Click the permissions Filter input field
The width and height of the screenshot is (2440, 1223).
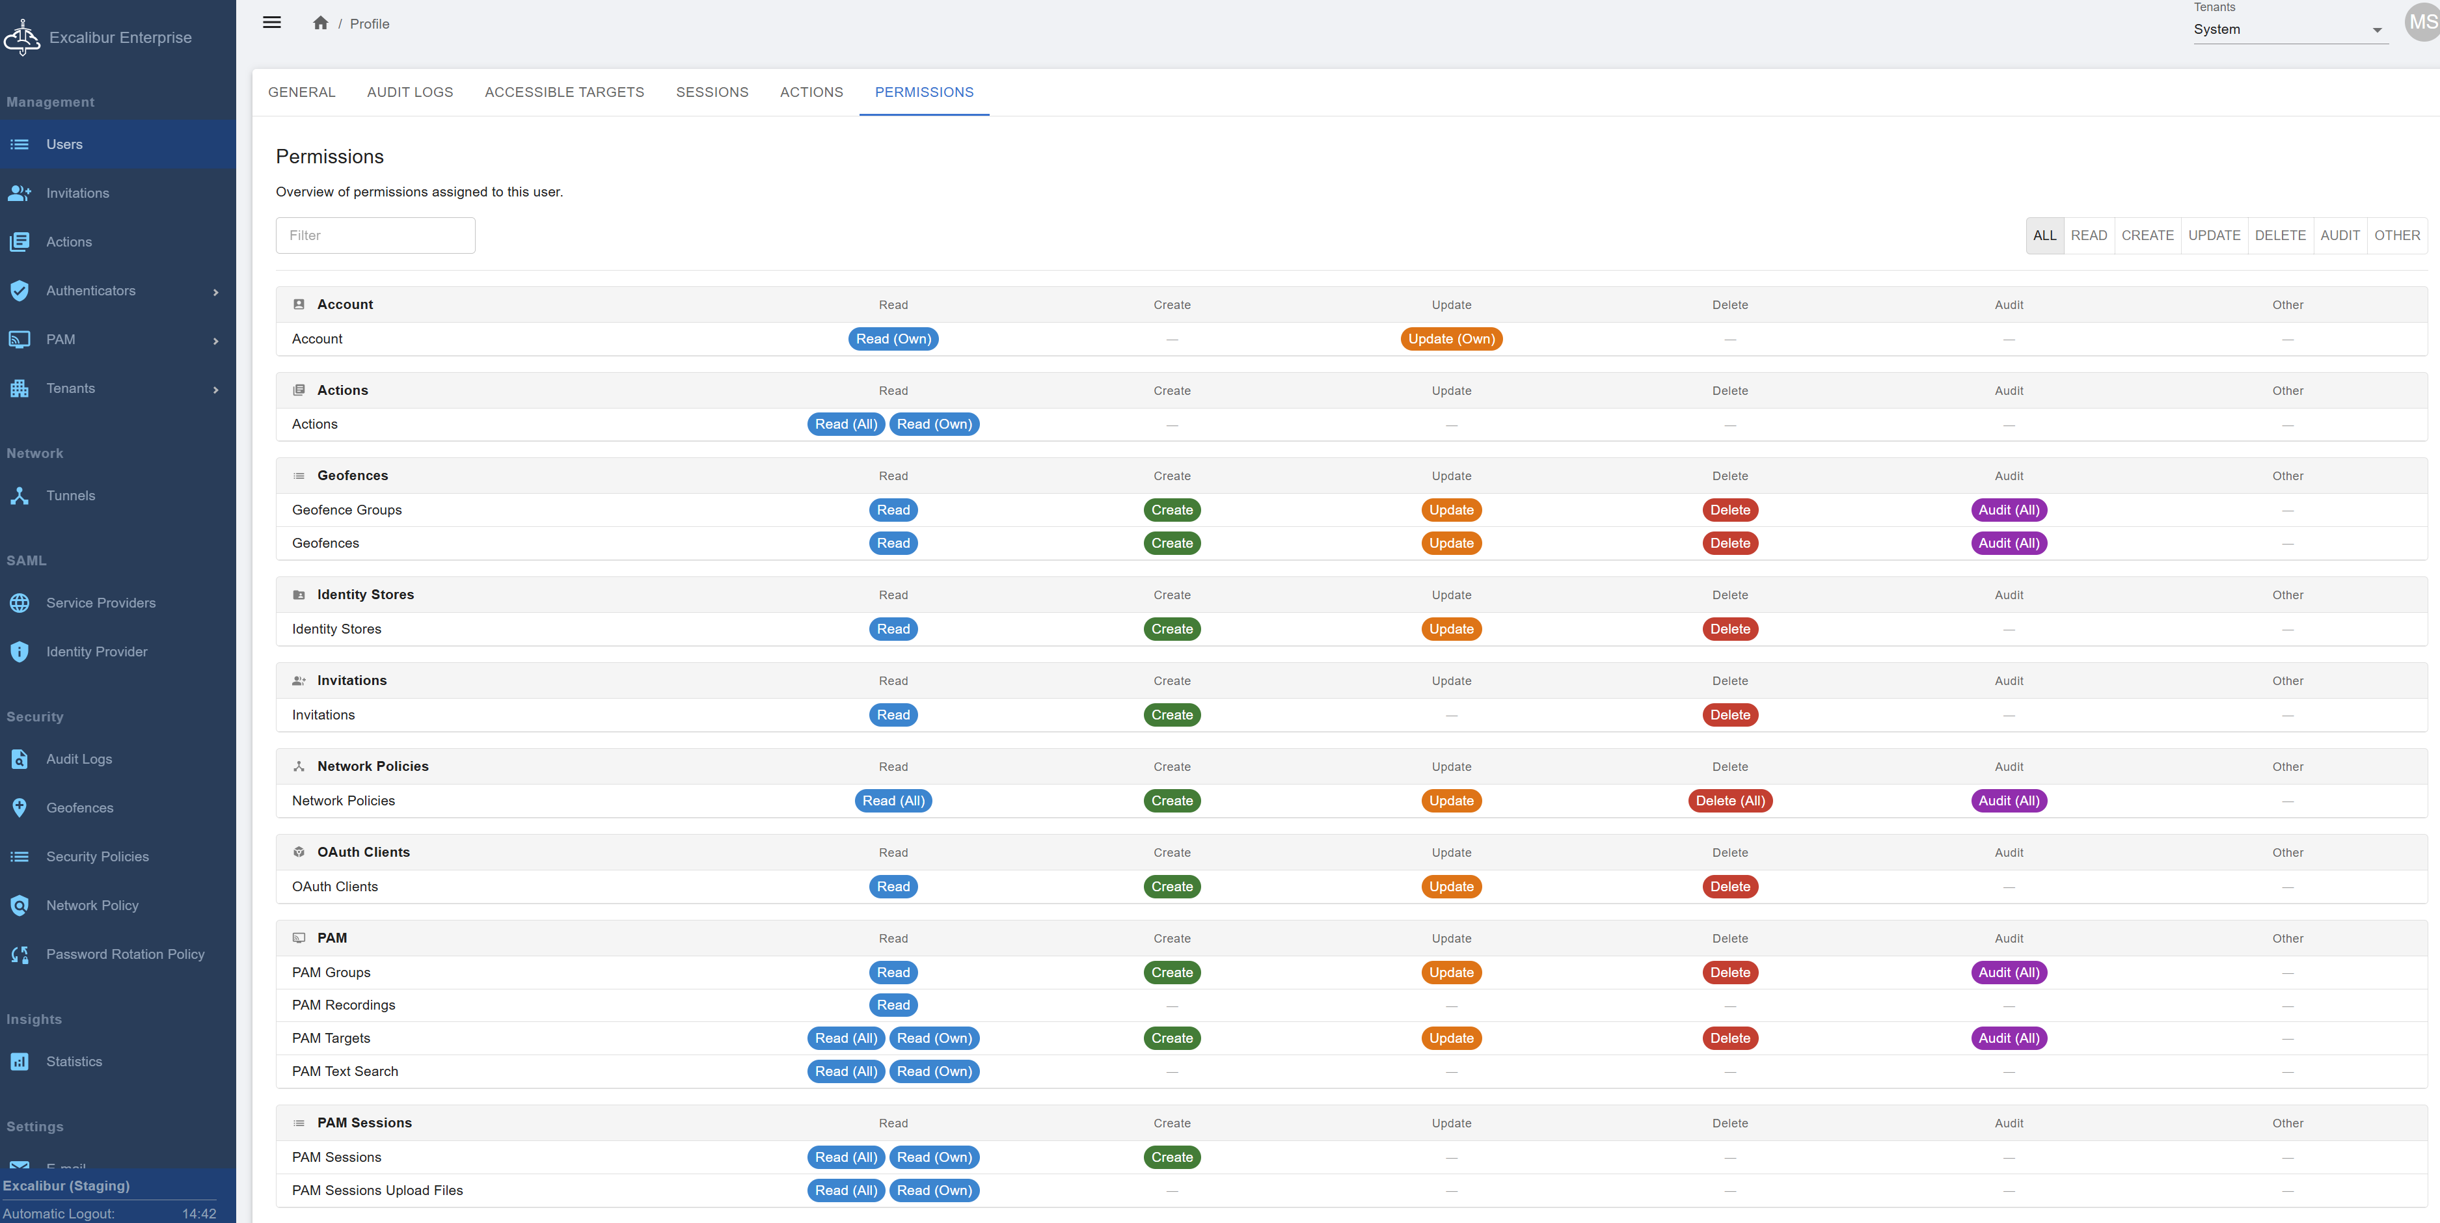(375, 236)
